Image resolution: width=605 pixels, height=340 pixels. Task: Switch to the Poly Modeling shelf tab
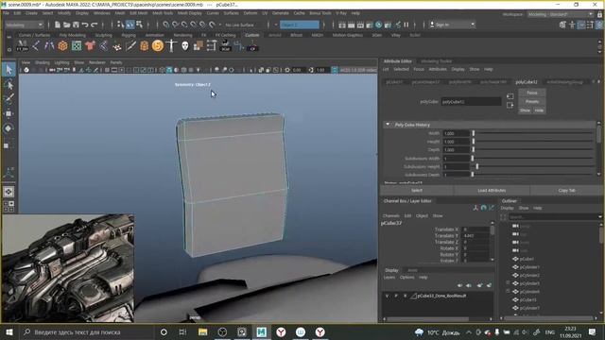click(x=72, y=35)
